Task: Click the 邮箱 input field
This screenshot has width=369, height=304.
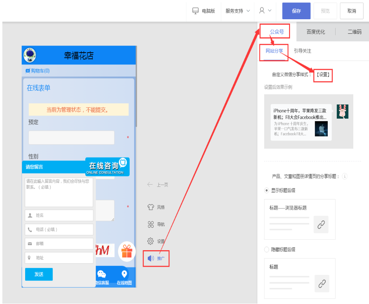Action: click(x=59, y=244)
